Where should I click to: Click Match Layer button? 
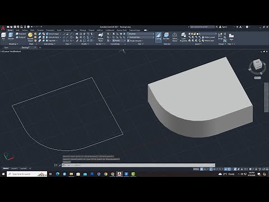[x=208, y=40]
